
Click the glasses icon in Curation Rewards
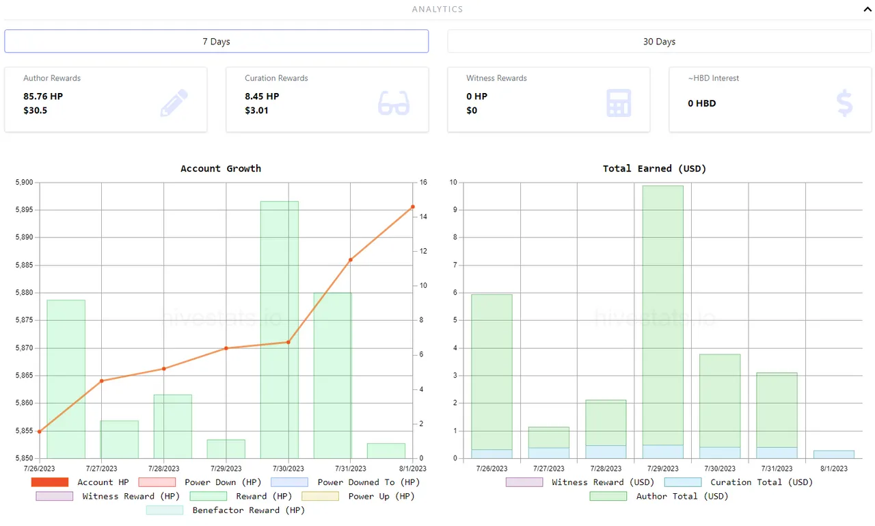point(394,103)
